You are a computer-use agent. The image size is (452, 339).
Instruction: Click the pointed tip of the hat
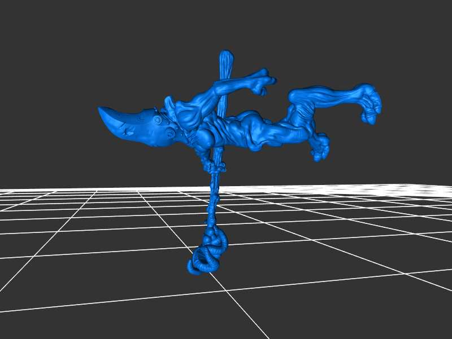point(102,109)
